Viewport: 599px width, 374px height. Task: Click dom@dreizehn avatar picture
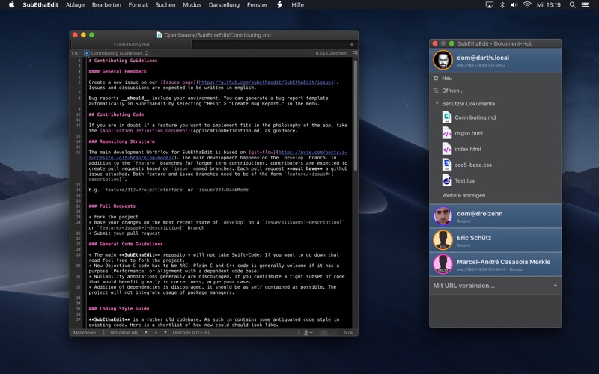click(443, 216)
